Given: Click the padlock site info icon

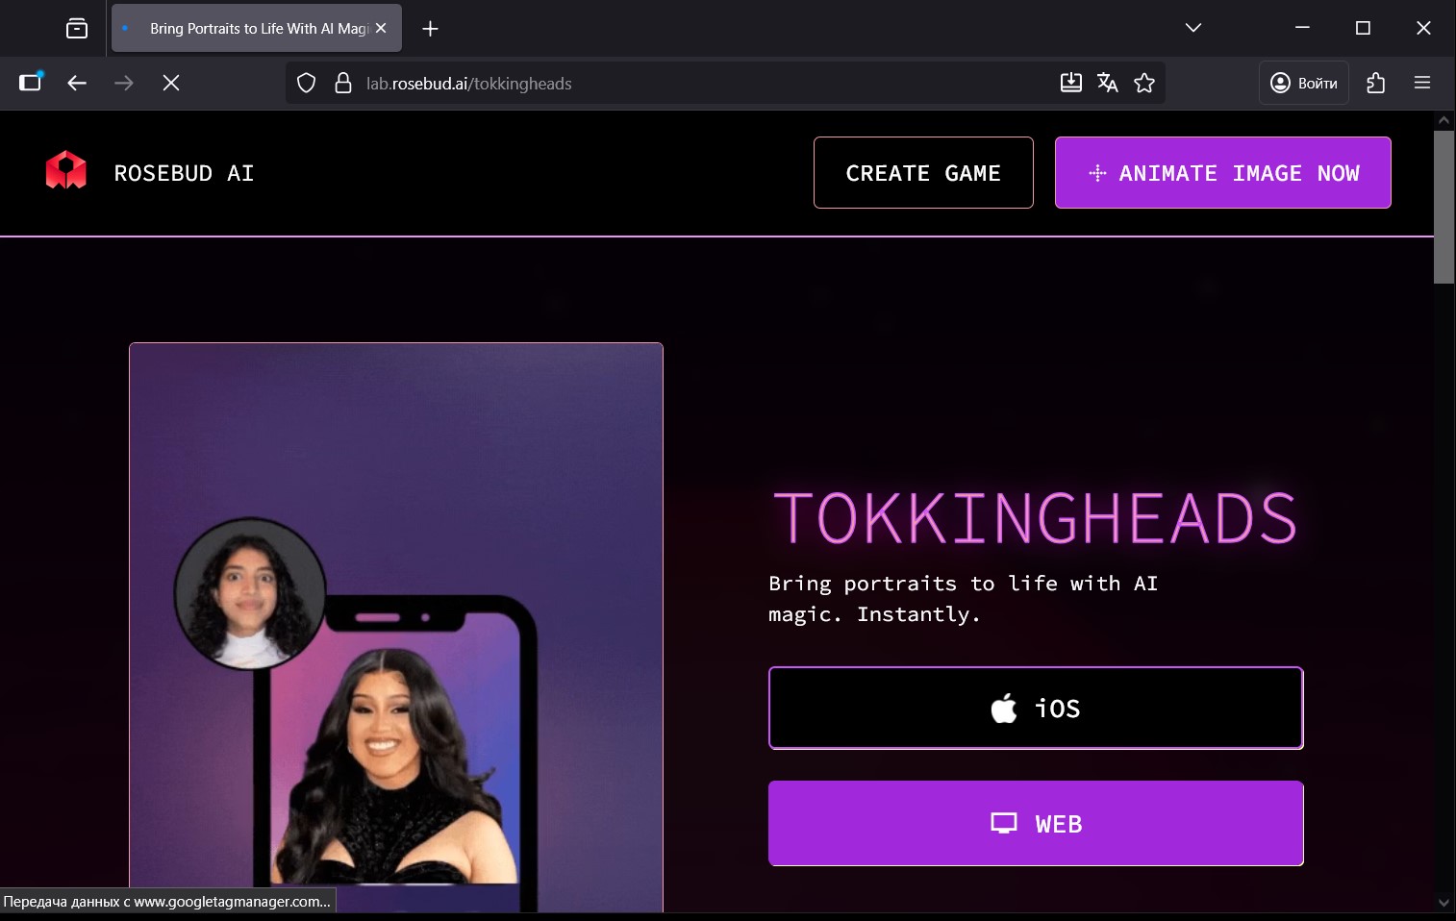Looking at the screenshot, I should 342,84.
